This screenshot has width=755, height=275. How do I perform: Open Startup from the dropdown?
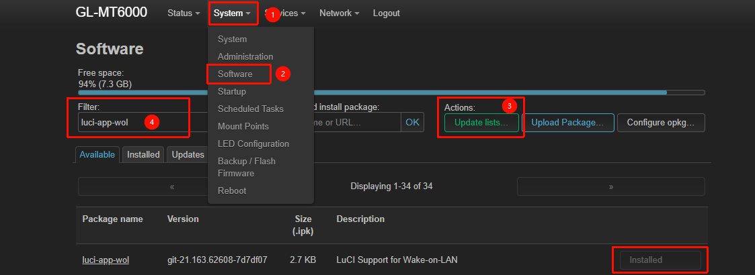click(x=232, y=91)
